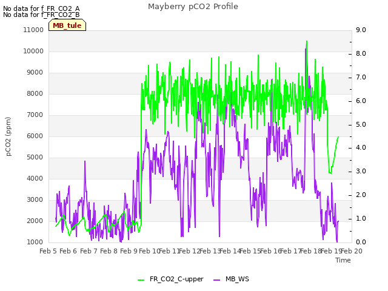Image resolution: width=388 pixels, height=291 pixels.
Task: Click the Feb 14 date label
Action: coord(230,251)
